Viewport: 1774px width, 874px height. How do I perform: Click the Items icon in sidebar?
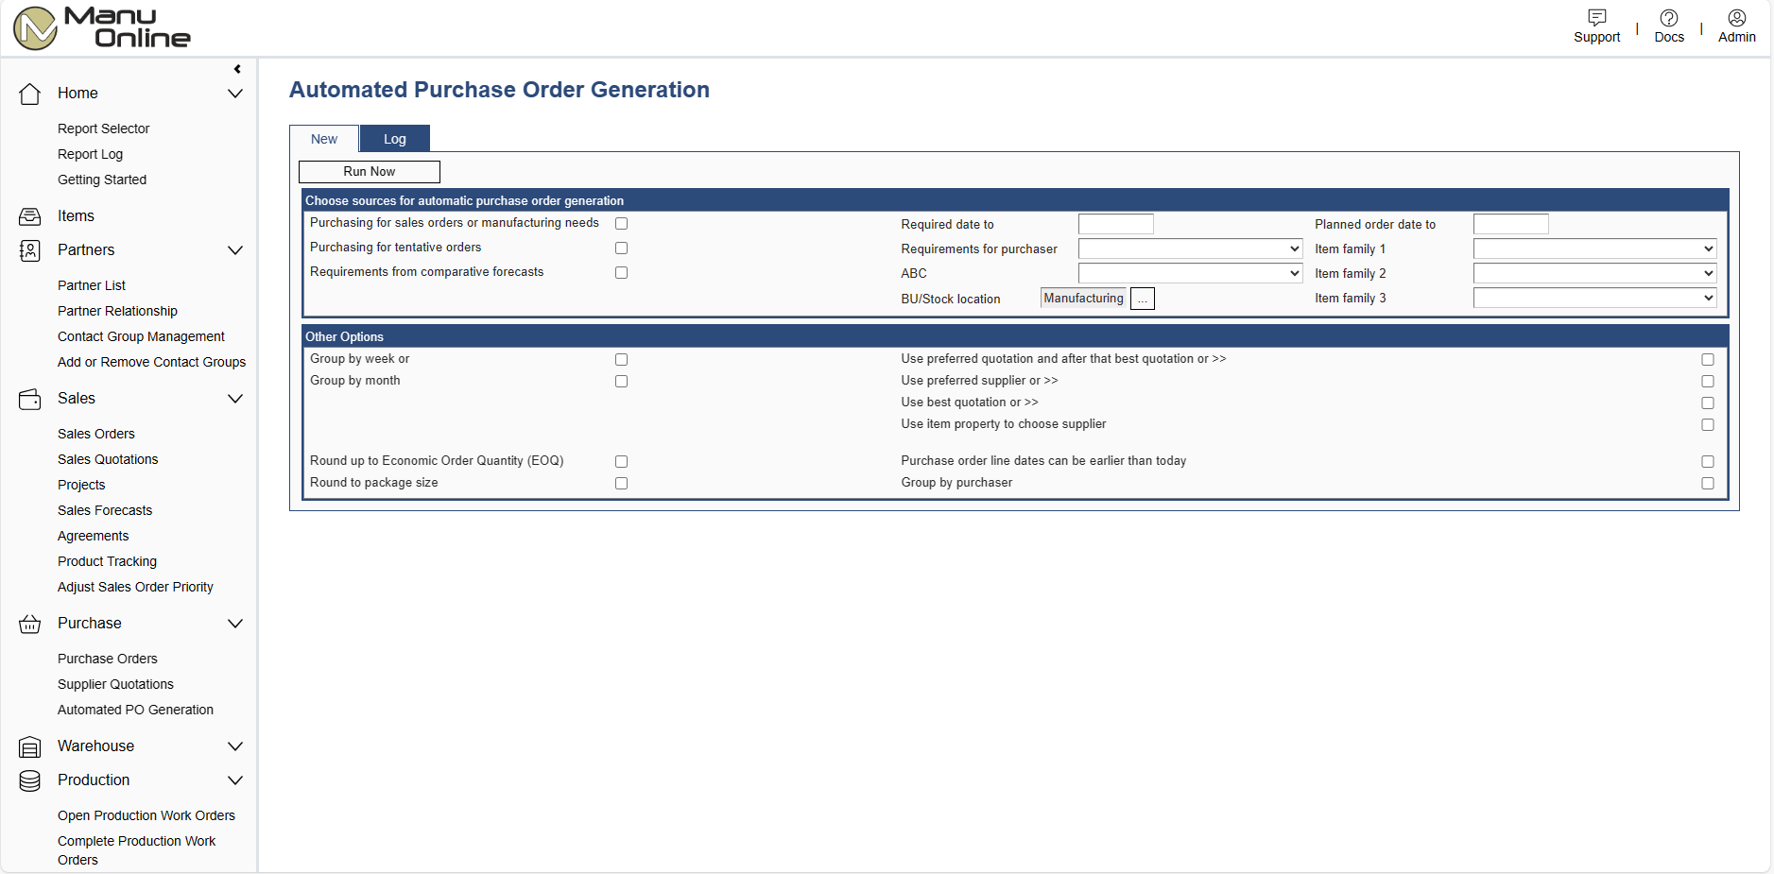[x=30, y=216]
